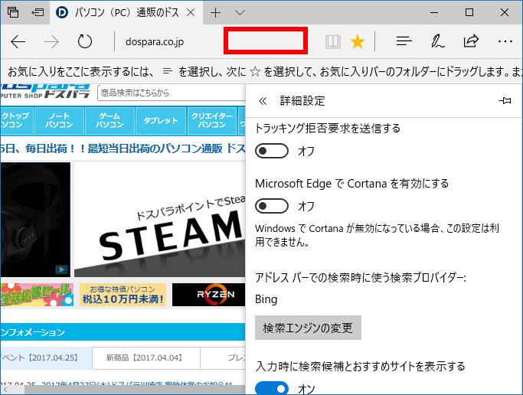The width and height of the screenshot is (523, 395).
Task: Return to settings via 詳細設定 back chevron
Action: click(x=263, y=100)
